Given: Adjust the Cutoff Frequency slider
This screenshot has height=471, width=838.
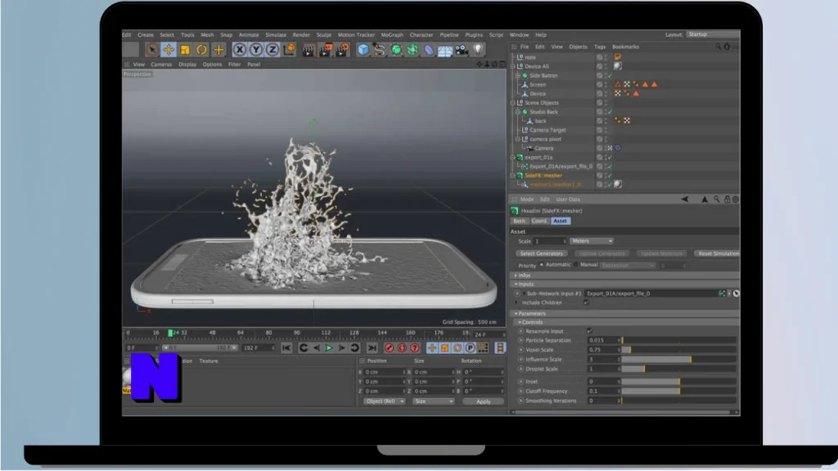Looking at the screenshot, I should pos(678,391).
